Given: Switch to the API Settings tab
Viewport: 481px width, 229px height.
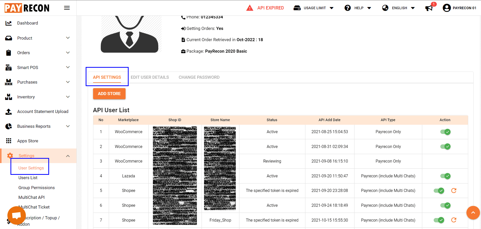Looking at the screenshot, I should point(107,77).
